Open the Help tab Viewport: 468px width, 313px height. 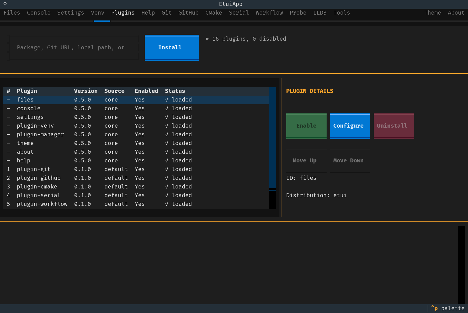click(x=148, y=13)
